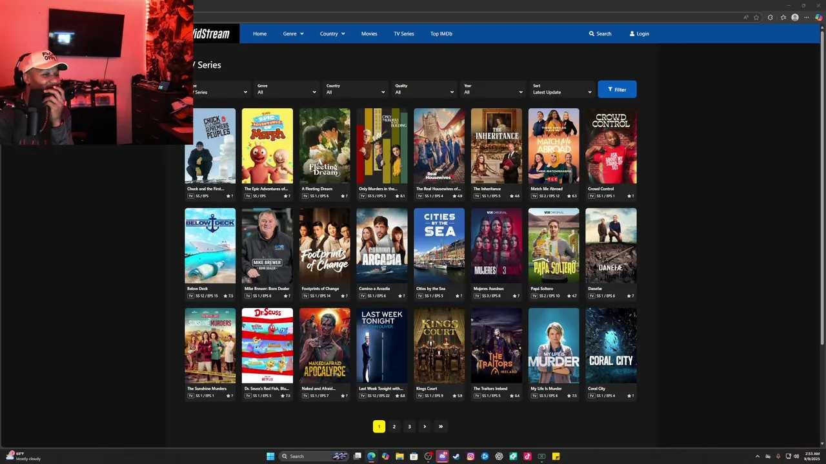Expand the Country menu in navigation bar

point(332,34)
